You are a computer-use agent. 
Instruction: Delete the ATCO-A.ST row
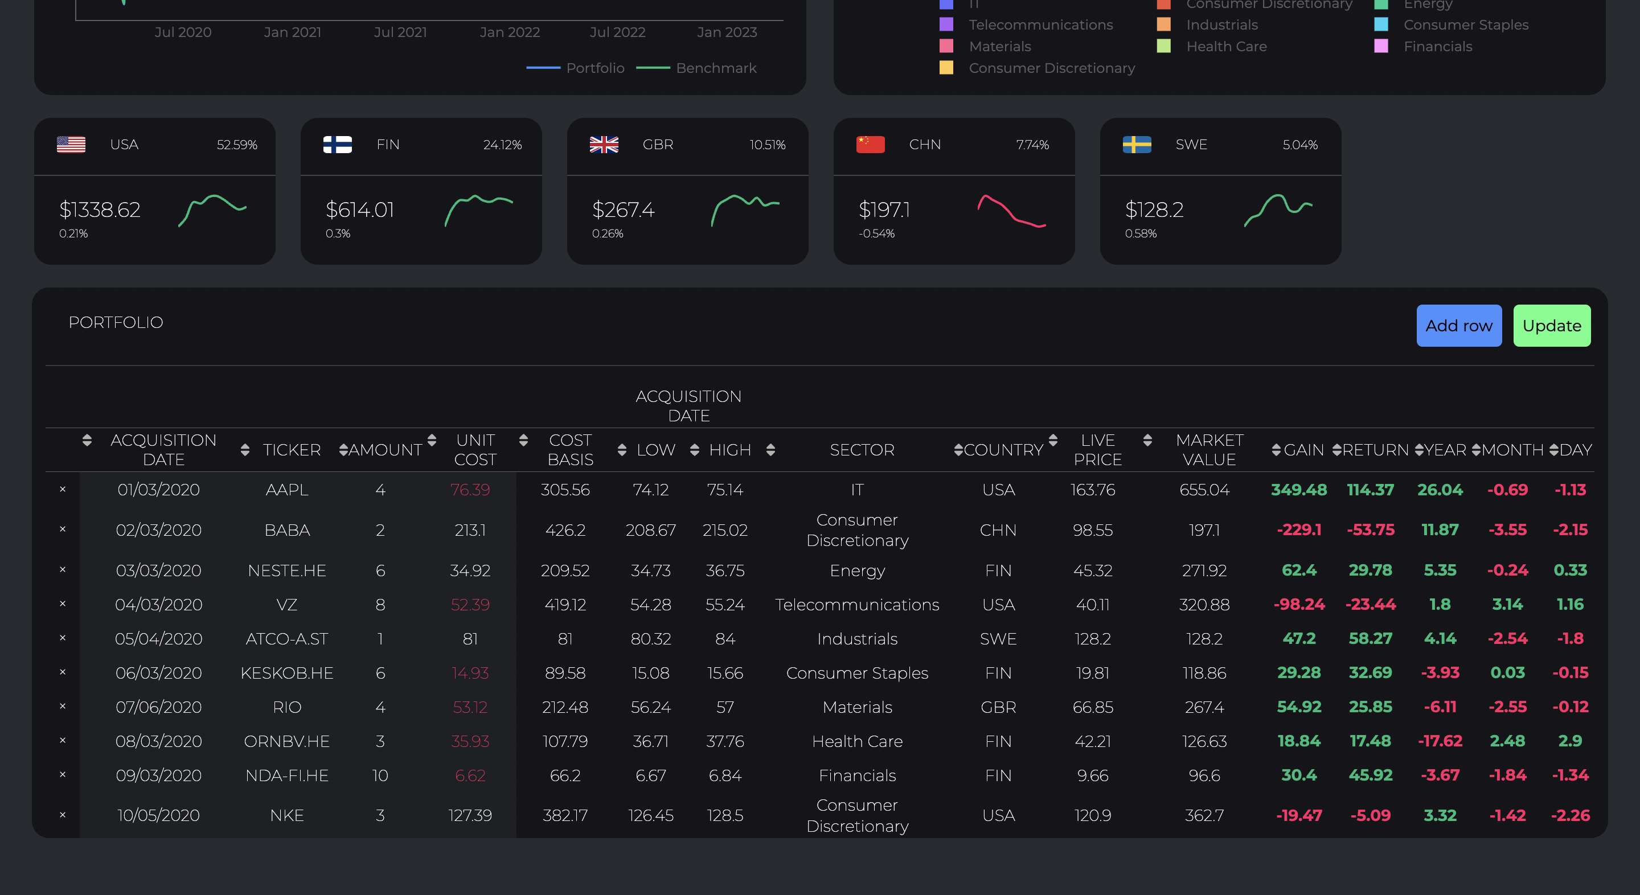pyautogui.click(x=63, y=638)
